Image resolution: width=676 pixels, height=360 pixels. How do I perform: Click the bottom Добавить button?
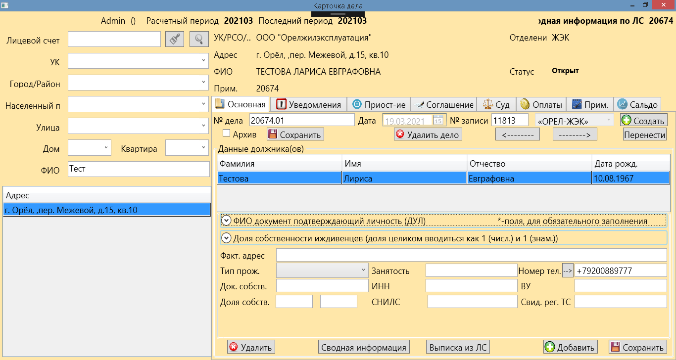point(570,347)
